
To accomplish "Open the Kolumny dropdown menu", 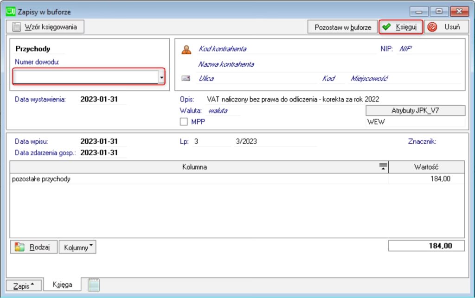I will click(77, 247).
